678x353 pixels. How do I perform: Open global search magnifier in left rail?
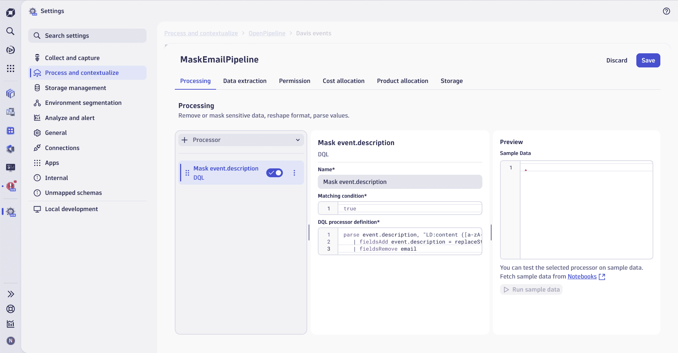click(11, 31)
